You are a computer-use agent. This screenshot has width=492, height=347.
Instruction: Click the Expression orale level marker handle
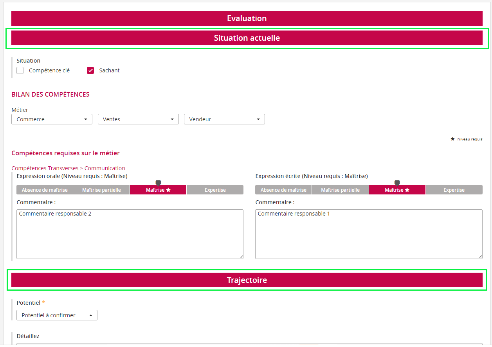coord(158,183)
